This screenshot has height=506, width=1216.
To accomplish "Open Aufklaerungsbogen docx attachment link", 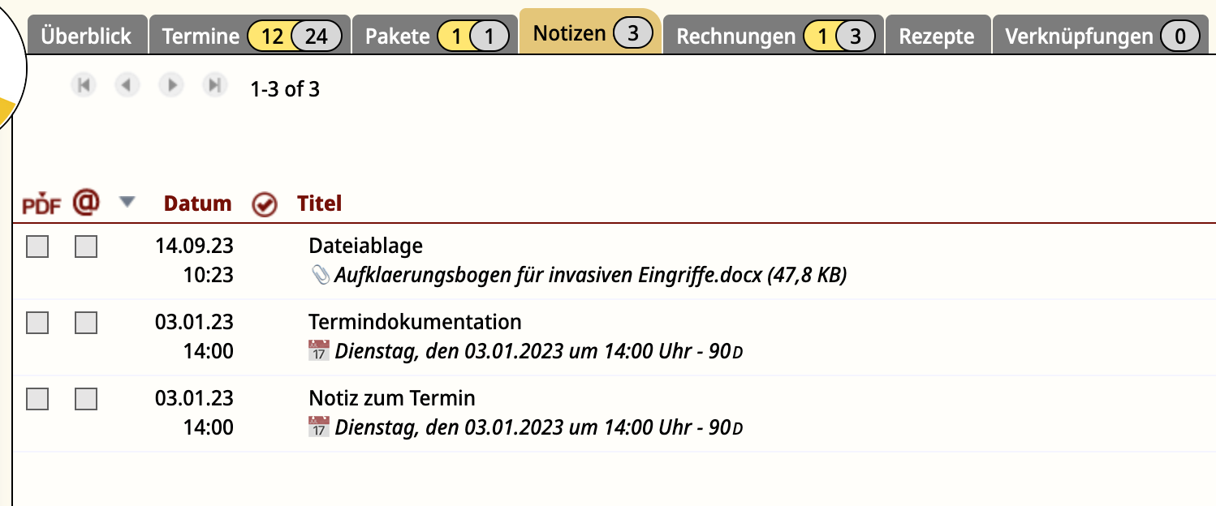I will 590,276.
